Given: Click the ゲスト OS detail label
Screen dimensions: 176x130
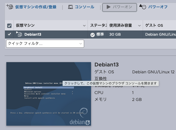Looking at the screenshot, I should (x=104, y=72).
